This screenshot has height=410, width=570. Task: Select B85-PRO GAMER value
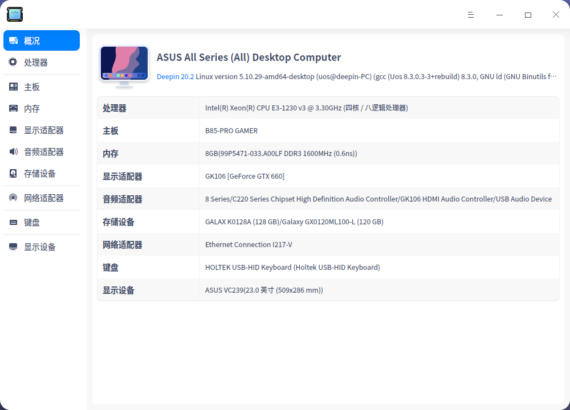pyautogui.click(x=231, y=131)
